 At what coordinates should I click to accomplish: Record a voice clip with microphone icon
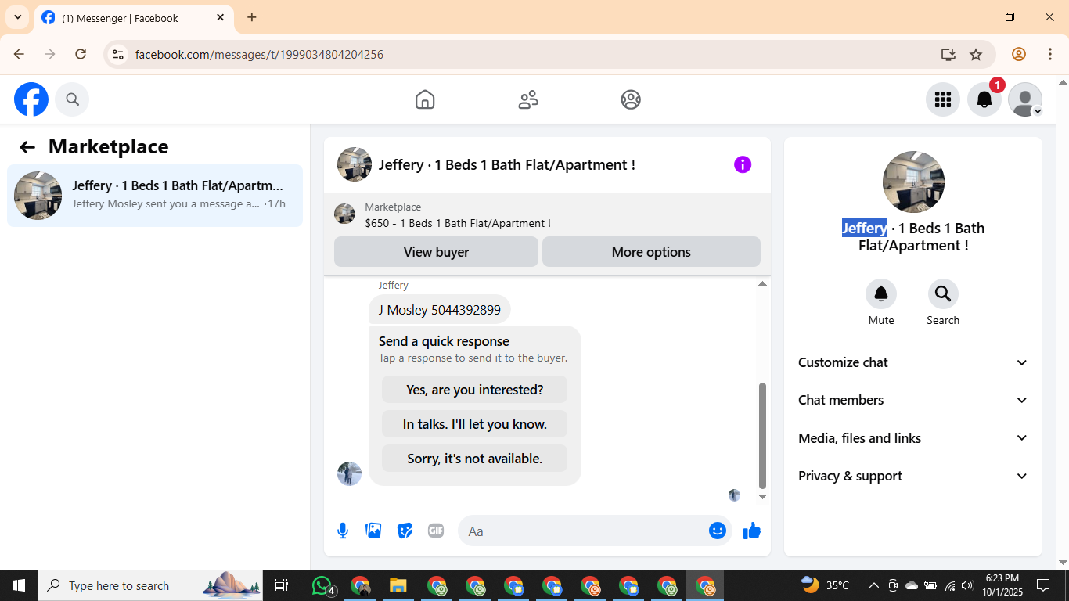(343, 531)
